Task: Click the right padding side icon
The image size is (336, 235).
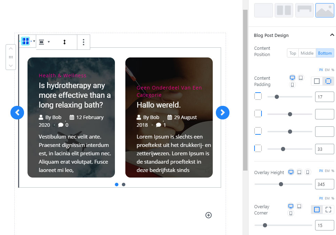Action: click(x=258, y=113)
